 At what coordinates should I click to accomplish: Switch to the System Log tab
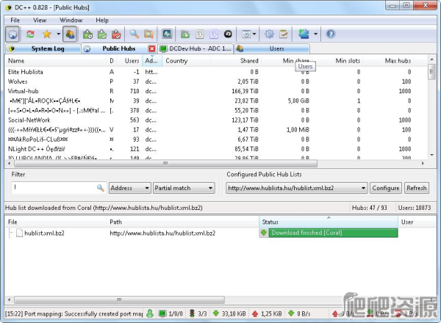(x=41, y=49)
